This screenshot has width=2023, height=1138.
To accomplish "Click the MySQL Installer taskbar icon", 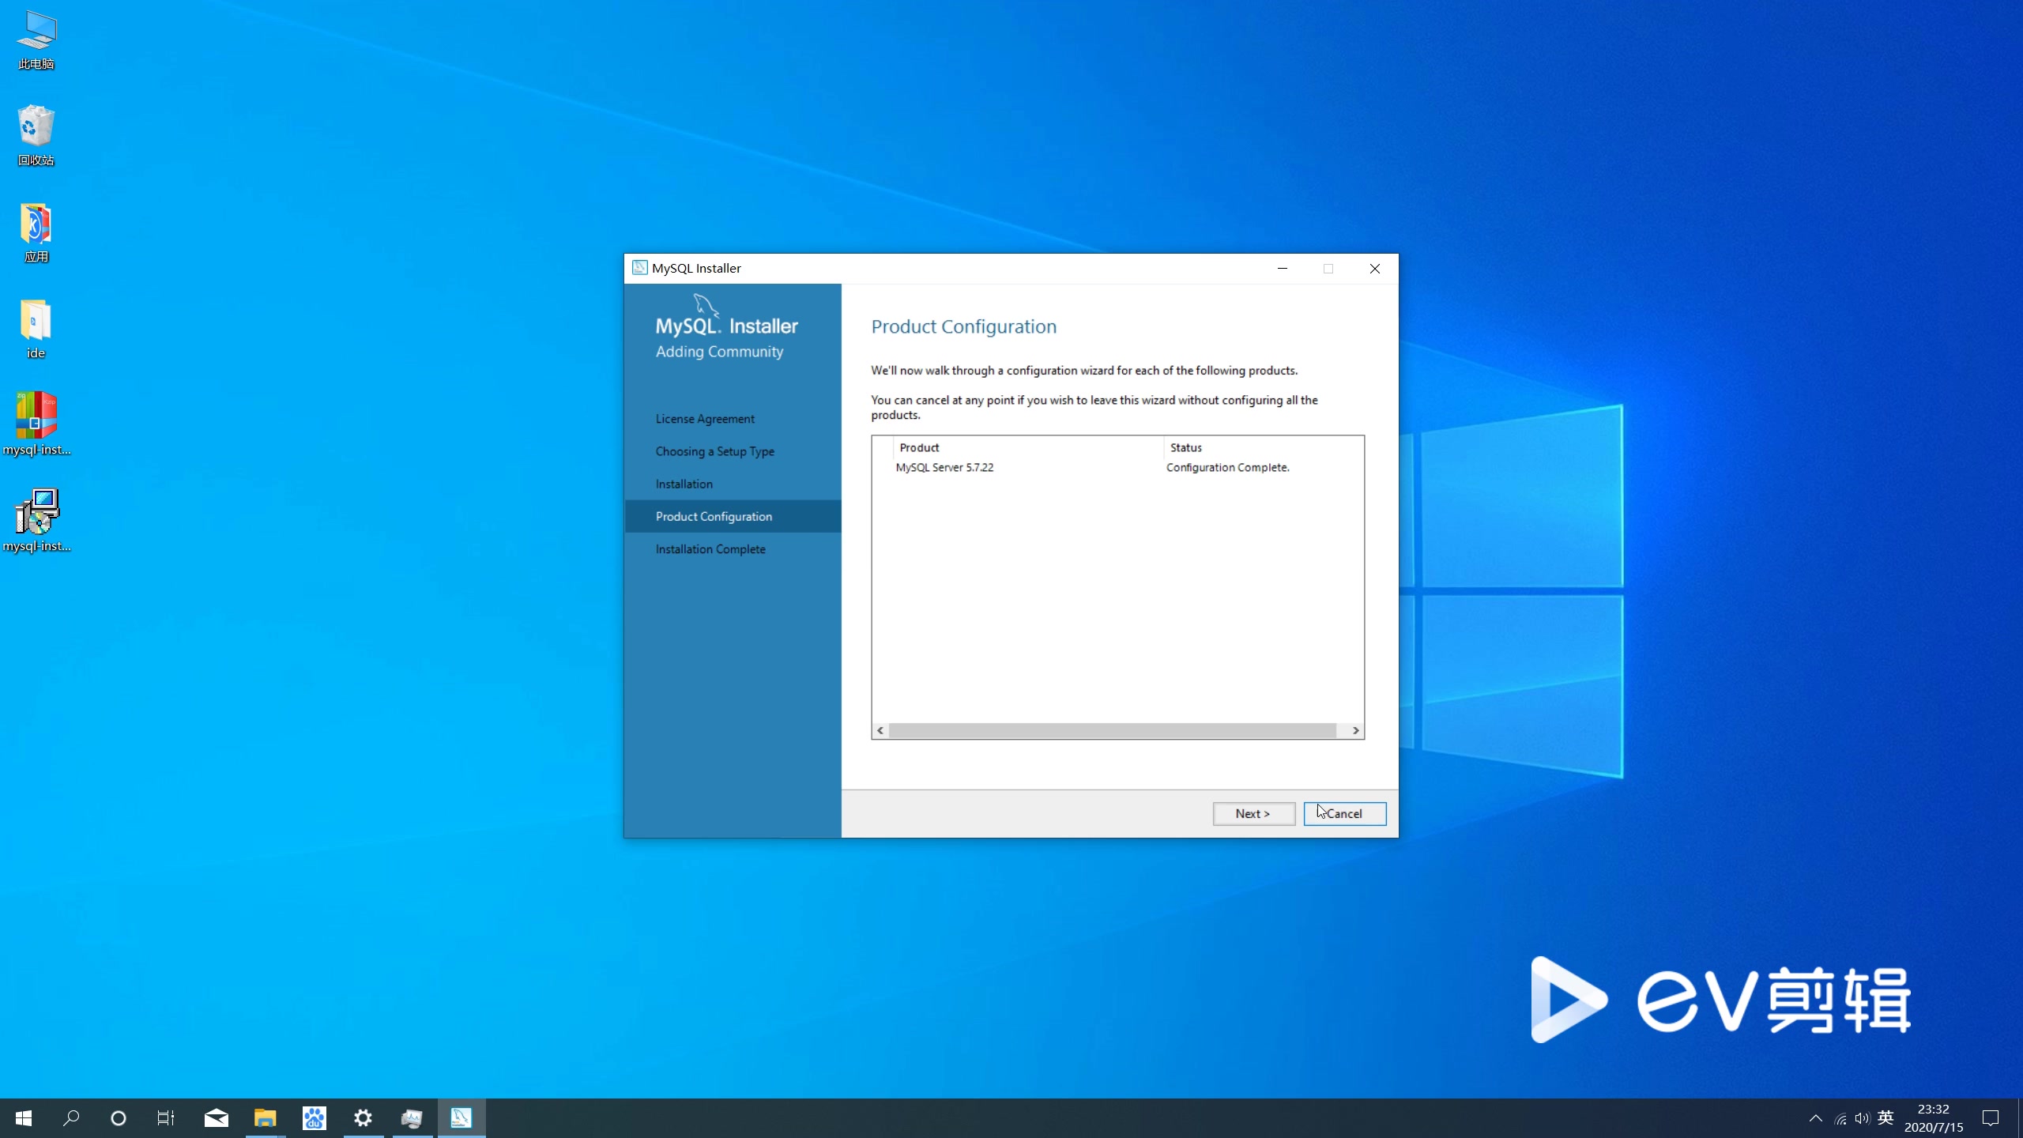I will click(x=461, y=1118).
